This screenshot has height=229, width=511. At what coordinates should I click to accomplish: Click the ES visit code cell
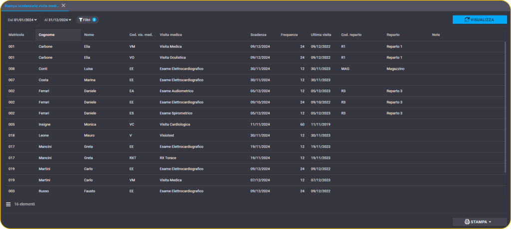(132, 113)
